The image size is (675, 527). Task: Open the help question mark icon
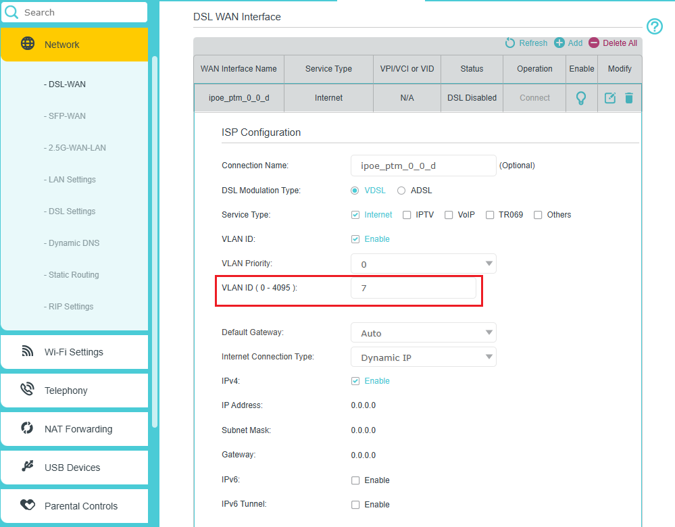(x=654, y=26)
